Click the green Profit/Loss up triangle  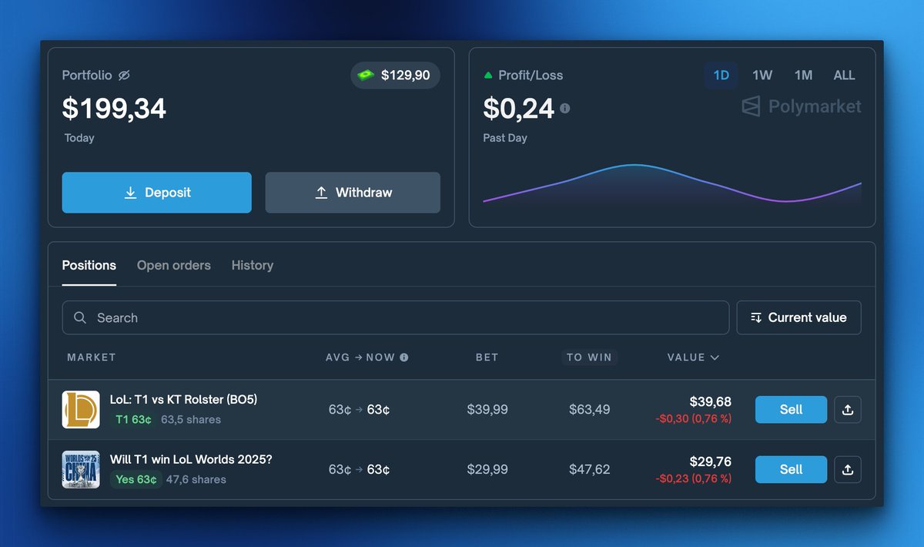pyautogui.click(x=487, y=76)
